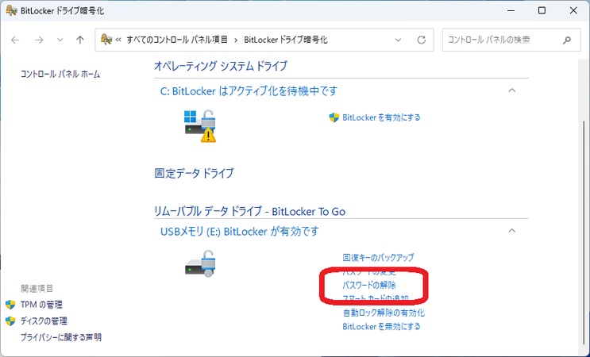Screen dimensions: 590x357
Task: Click the BitLocker icon in address bar
Action: pyautogui.click(x=106, y=39)
